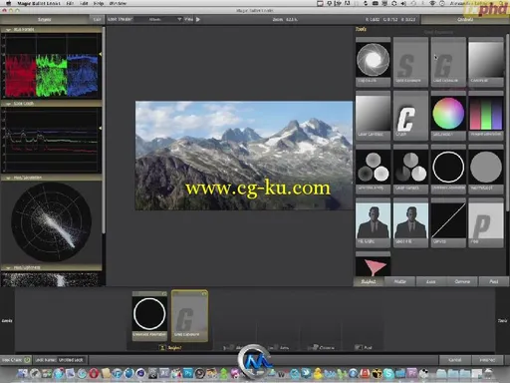
Task: Select the Saturation color wheel tool
Action: point(448,116)
